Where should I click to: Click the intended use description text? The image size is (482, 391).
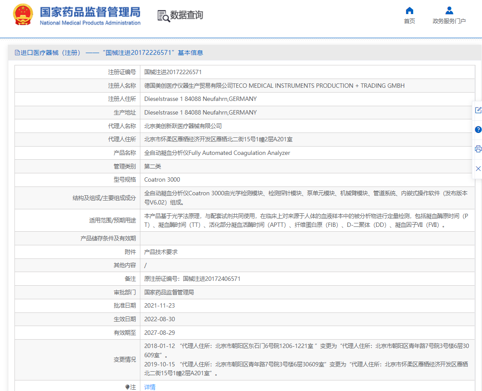(306, 220)
